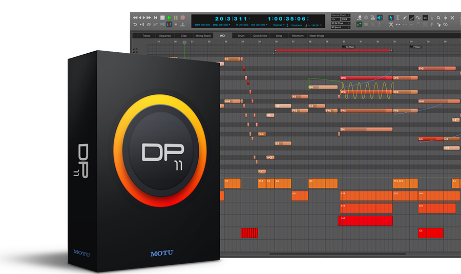Select the I-Beam tool
This screenshot has width=461, height=274.
pos(398,18)
